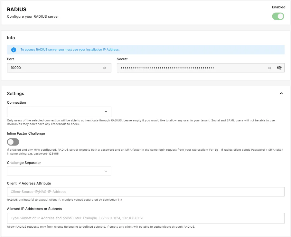Click the Settings section heading
291x237 pixels.
[15, 93]
